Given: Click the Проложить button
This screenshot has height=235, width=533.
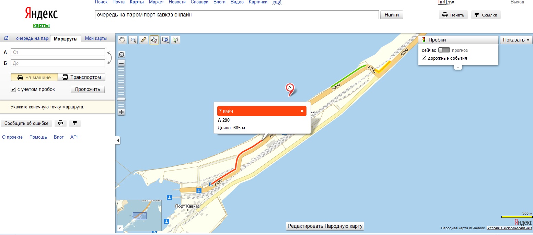Looking at the screenshot, I should (88, 90).
